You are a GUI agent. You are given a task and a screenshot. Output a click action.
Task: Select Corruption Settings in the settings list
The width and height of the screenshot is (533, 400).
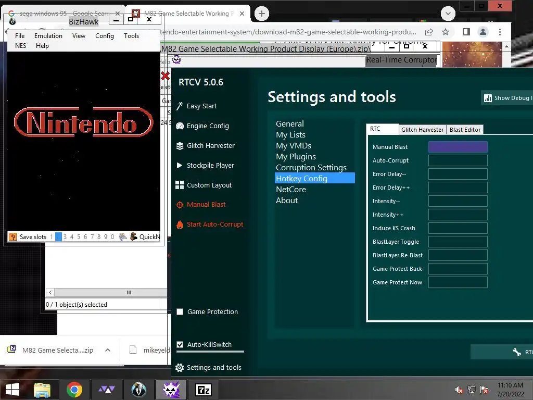coord(311,167)
